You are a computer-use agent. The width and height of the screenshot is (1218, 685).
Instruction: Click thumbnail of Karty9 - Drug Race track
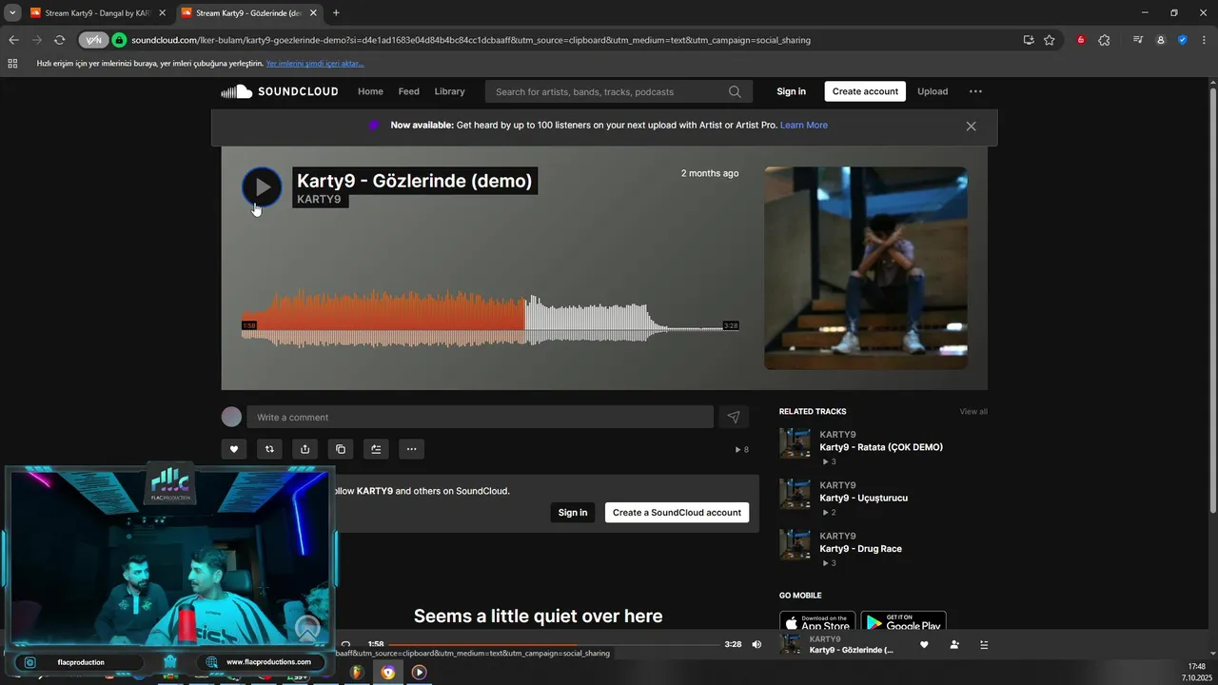795,544
